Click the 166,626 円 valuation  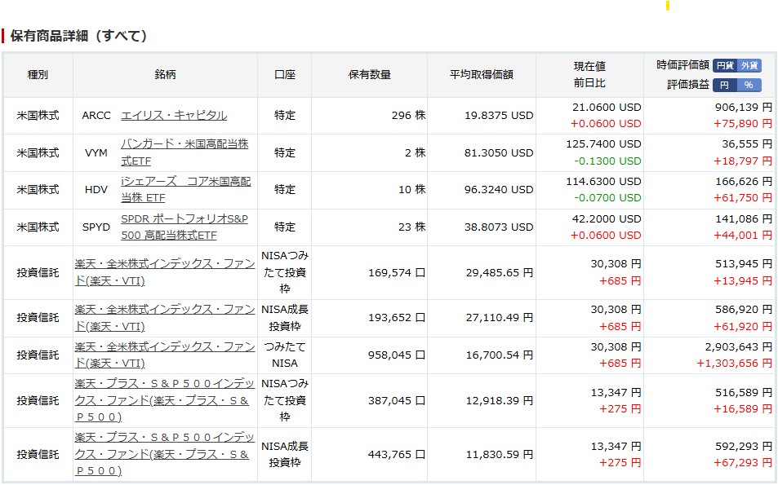[743, 182]
